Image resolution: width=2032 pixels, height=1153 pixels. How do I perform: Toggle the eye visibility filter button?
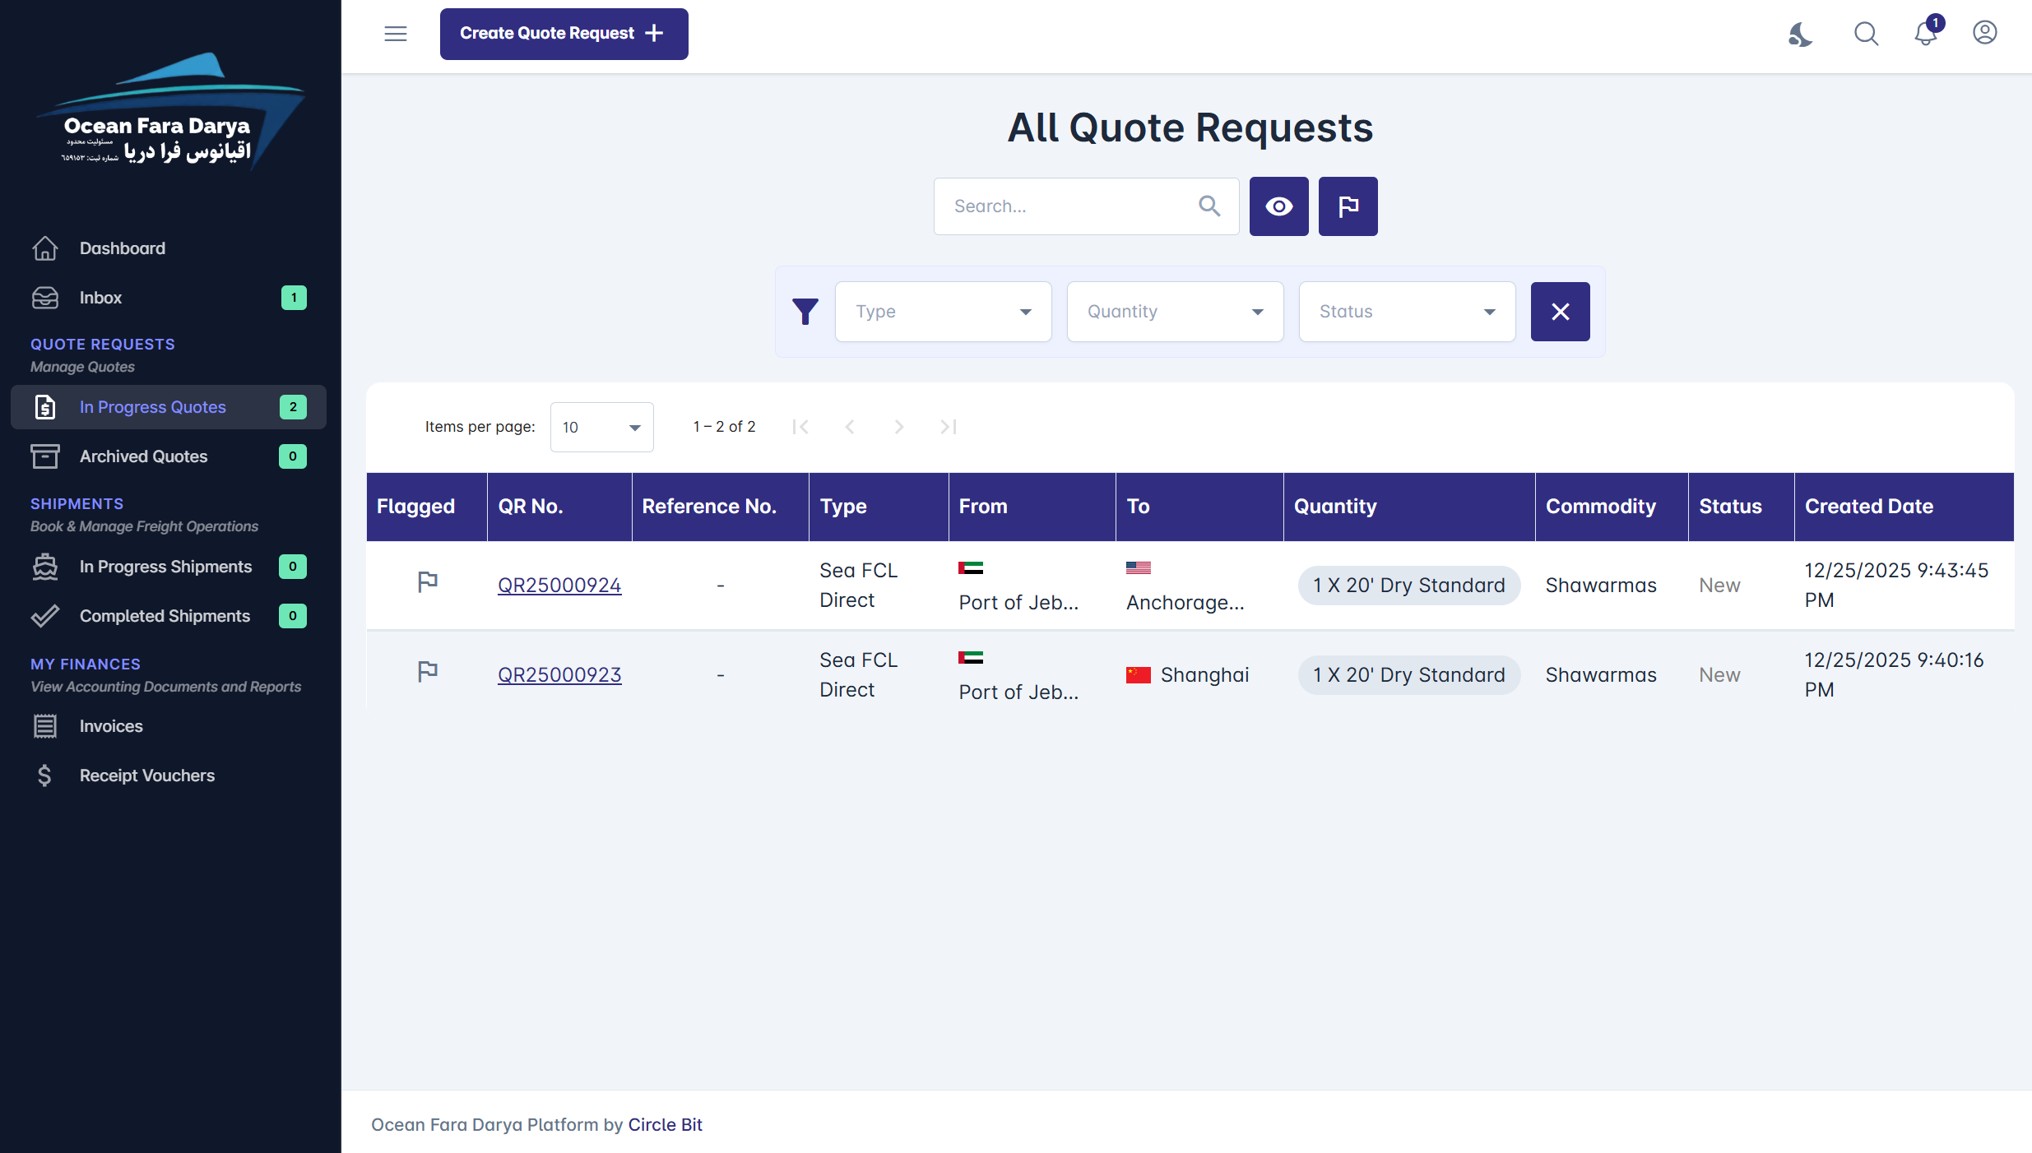tap(1278, 206)
